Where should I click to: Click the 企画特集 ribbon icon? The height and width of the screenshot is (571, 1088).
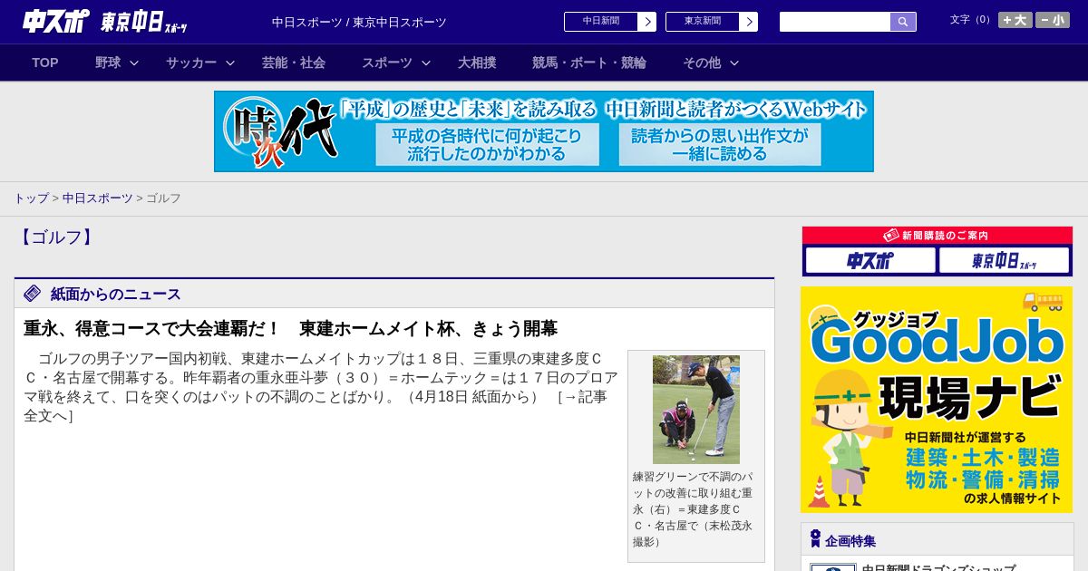pos(815,539)
